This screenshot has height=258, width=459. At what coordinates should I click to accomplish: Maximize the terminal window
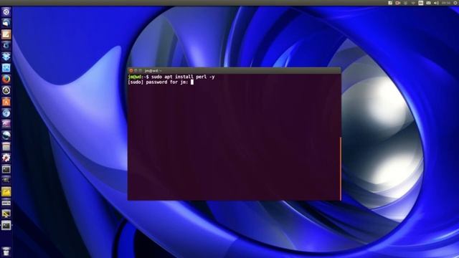141,70
